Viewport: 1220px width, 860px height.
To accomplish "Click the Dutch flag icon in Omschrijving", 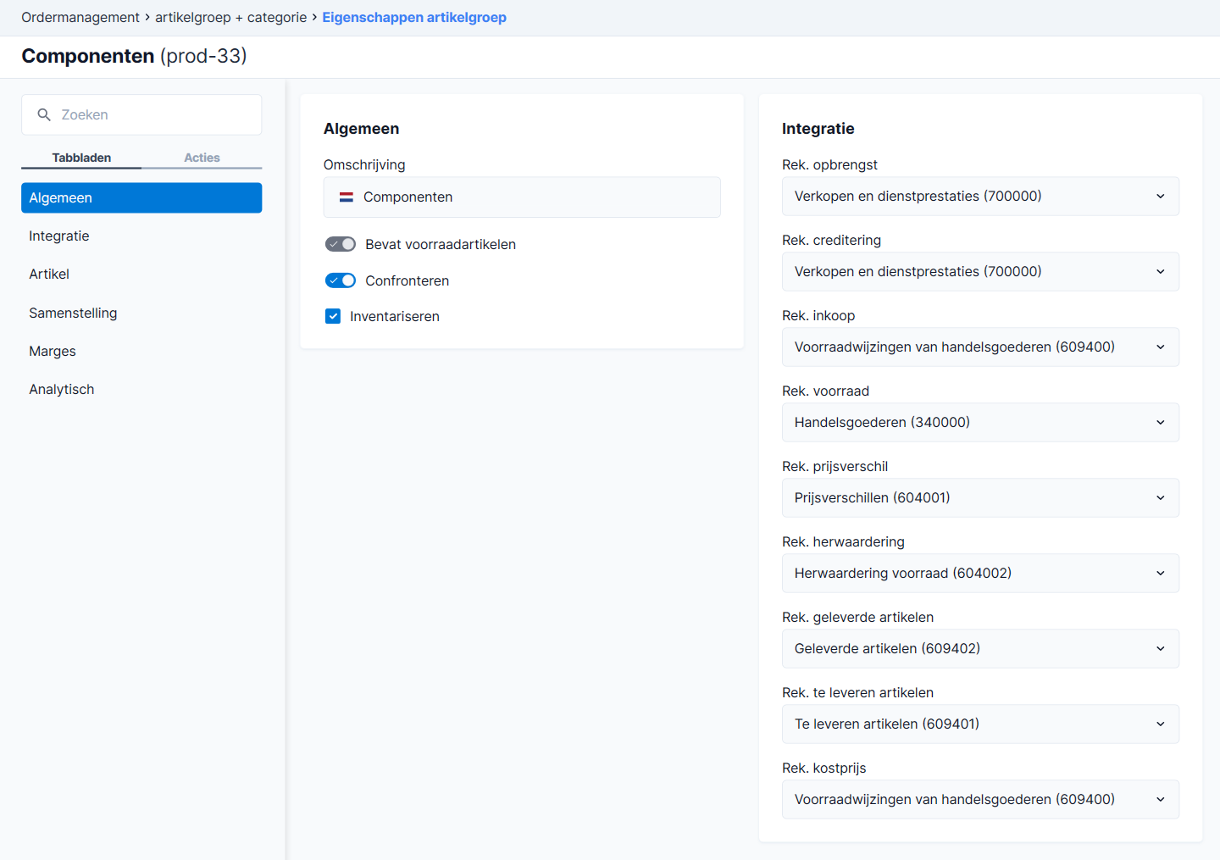I will (x=347, y=197).
